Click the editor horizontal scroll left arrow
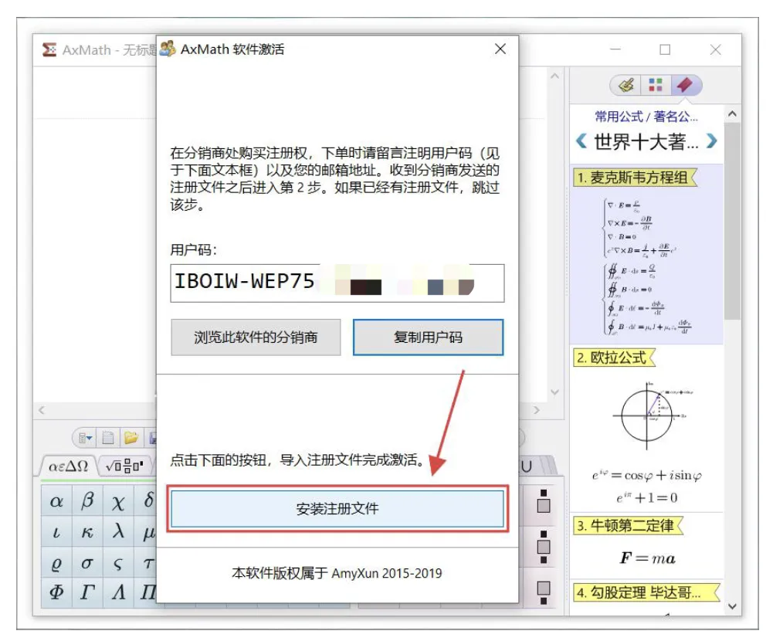Screen dimensions: 783x641 click(x=42, y=410)
